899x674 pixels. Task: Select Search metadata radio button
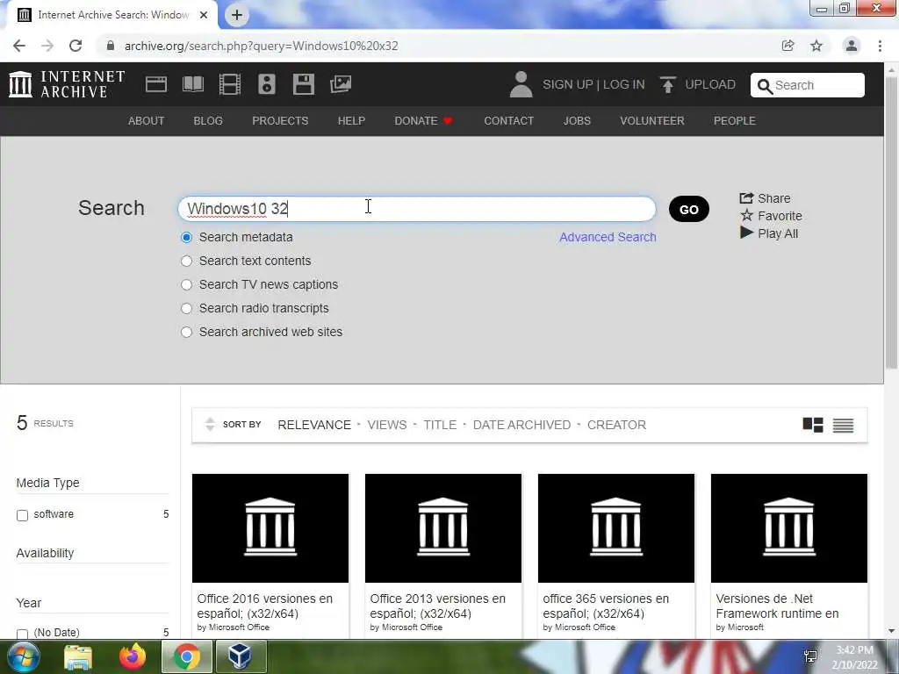click(x=186, y=237)
